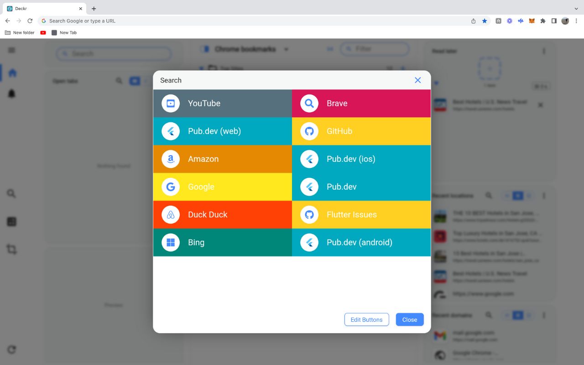This screenshot has width=584, height=365.
Task: Select the Duck Duck search icon
Action: 171,215
